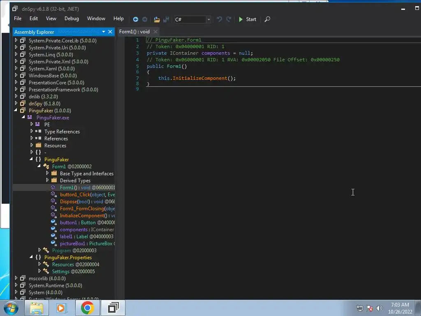The height and width of the screenshot is (316, 421).
Task: Click the volume speaker tray icon
Action: tap(379, 308)
